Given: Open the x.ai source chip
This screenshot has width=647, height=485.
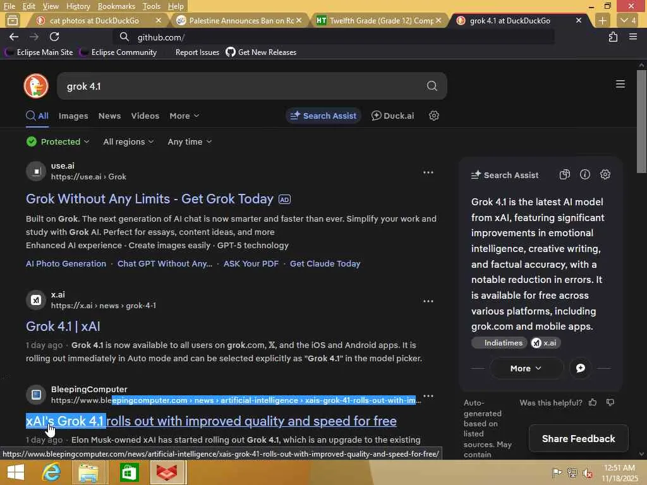Looking at the screenshot, I should tap(545, 343).
